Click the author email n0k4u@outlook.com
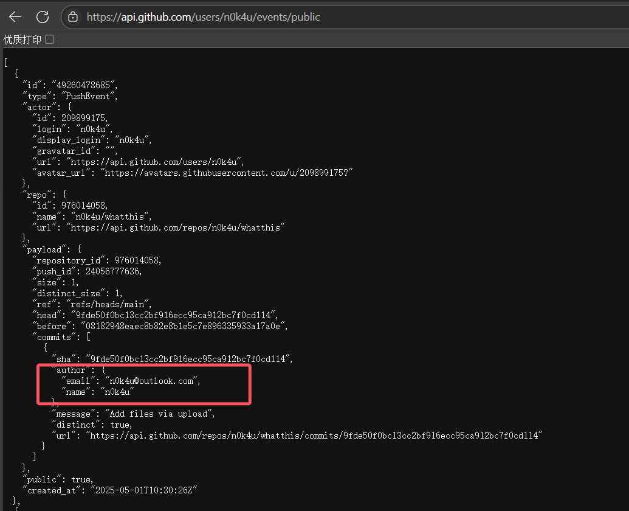Image resolution: width=629 pixels, height=511 pixels. (151, 381)
